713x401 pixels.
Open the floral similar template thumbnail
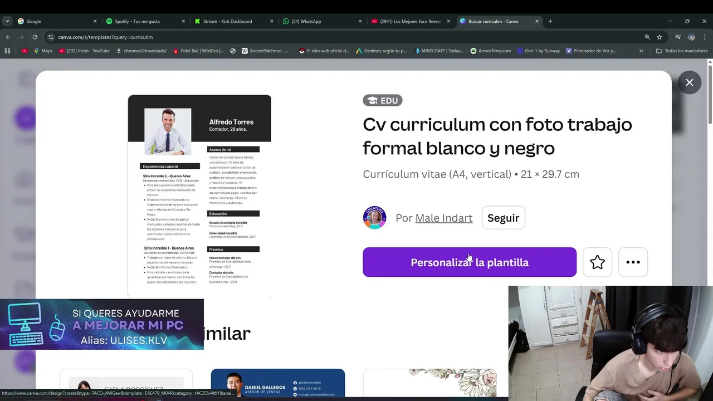click(429, 383)
